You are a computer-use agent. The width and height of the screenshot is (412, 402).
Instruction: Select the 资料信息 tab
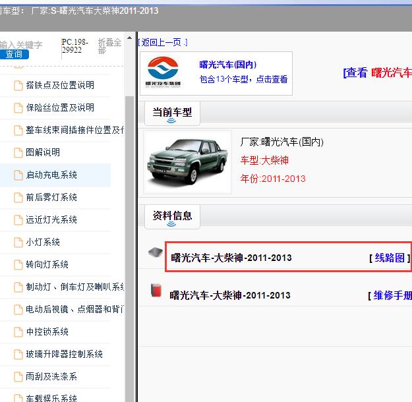[x=172, y=217]
